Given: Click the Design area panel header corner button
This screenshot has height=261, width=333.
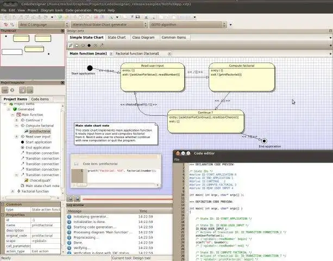Looking at the screenshot, I should [x=330, y=31].
